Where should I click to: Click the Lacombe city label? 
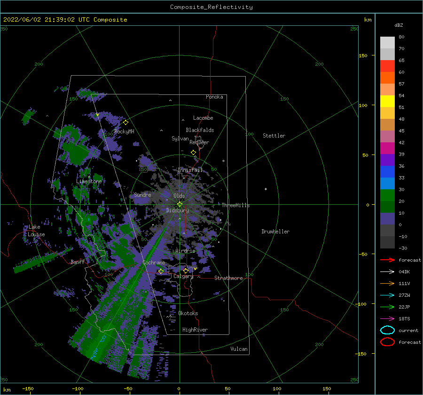pyautogui.click(x=203, y=118)
